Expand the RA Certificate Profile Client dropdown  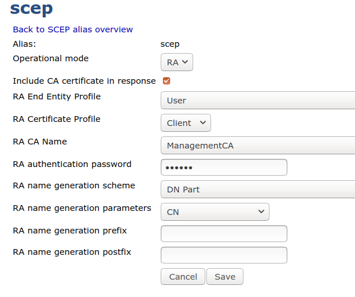186,123
